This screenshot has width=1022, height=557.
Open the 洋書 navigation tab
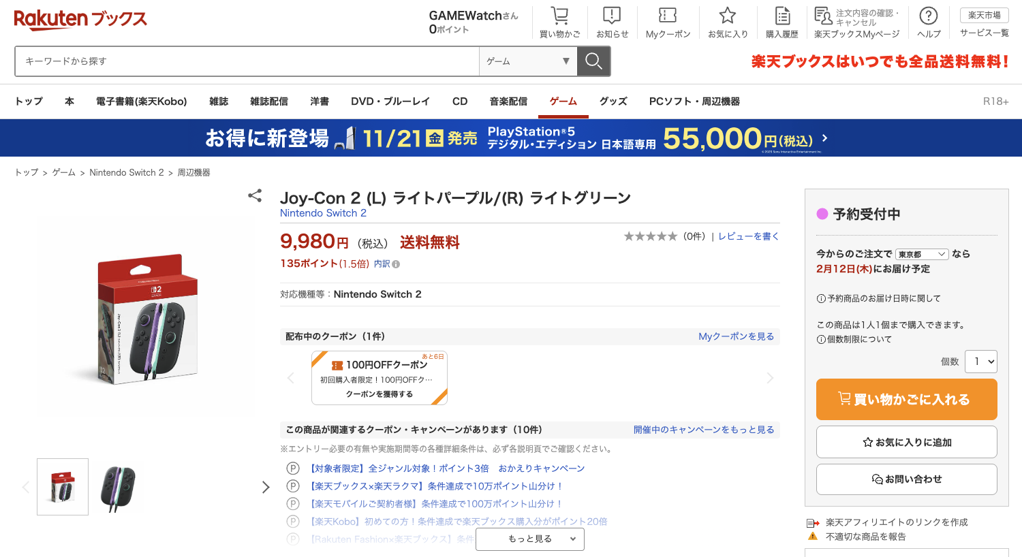(320, 101)
